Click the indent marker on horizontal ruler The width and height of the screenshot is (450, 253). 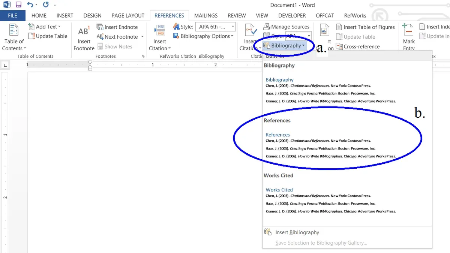click(90, 65)
